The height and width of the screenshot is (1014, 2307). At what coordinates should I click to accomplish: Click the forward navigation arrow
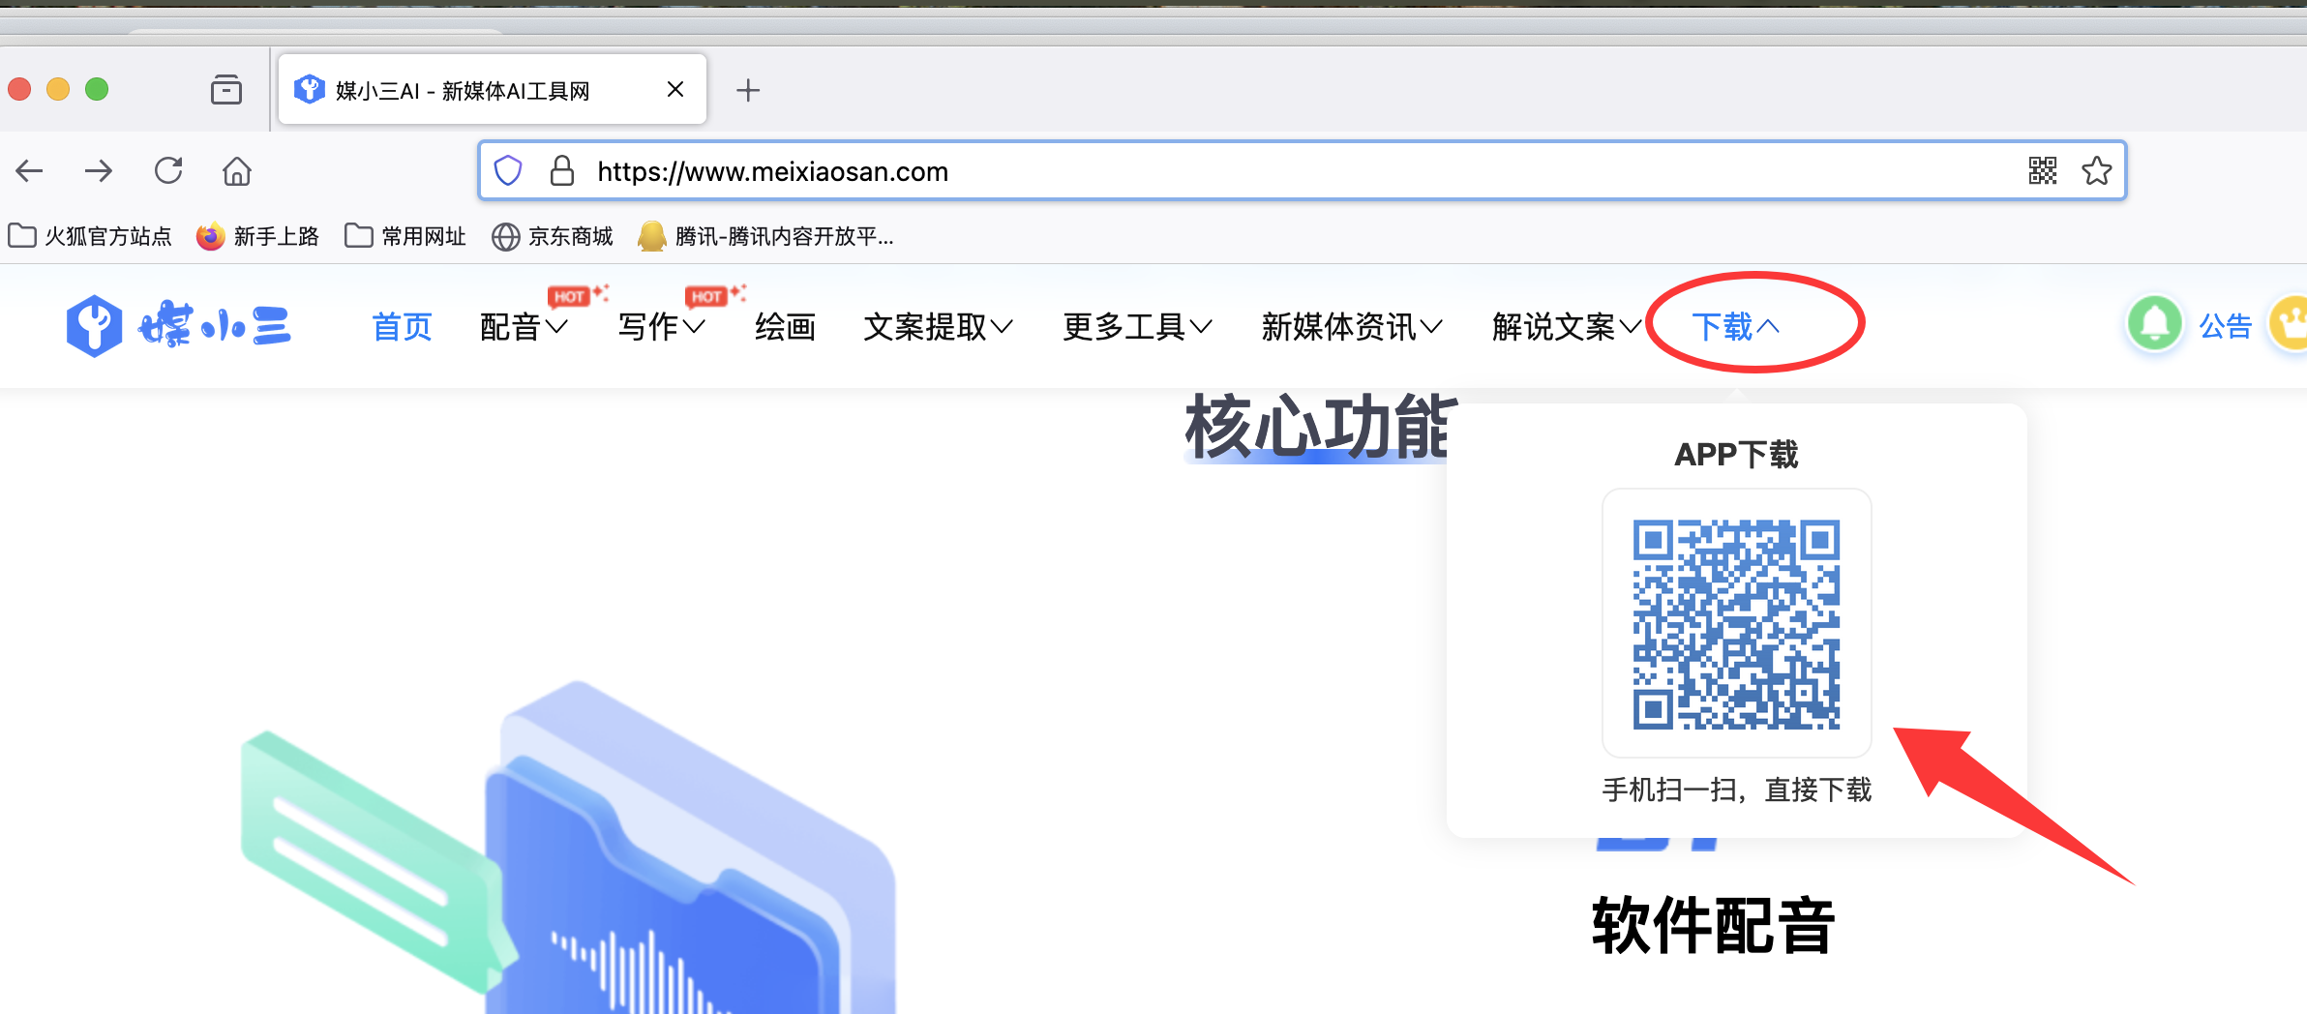[99, 171]
